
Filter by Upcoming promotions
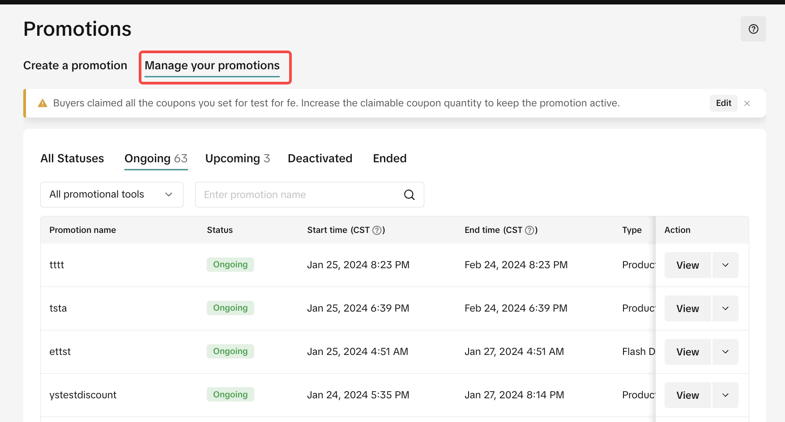(x=237, y=159)
